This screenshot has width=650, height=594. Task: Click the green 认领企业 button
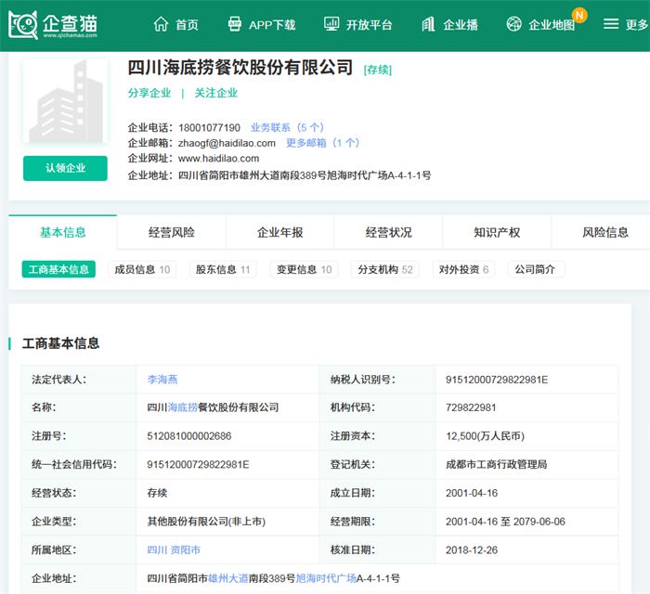[x=65, y=168]
